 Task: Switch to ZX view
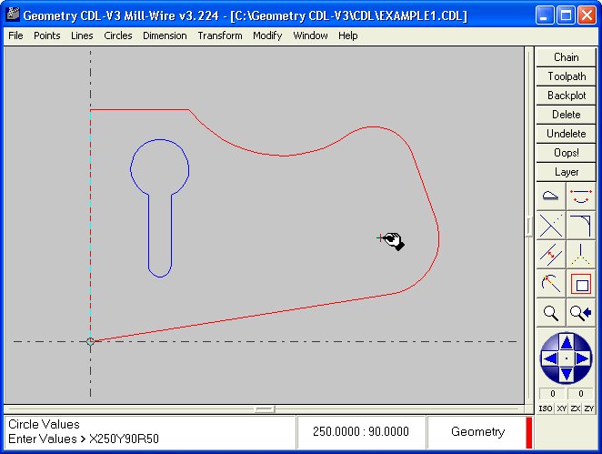coord(575,409)
